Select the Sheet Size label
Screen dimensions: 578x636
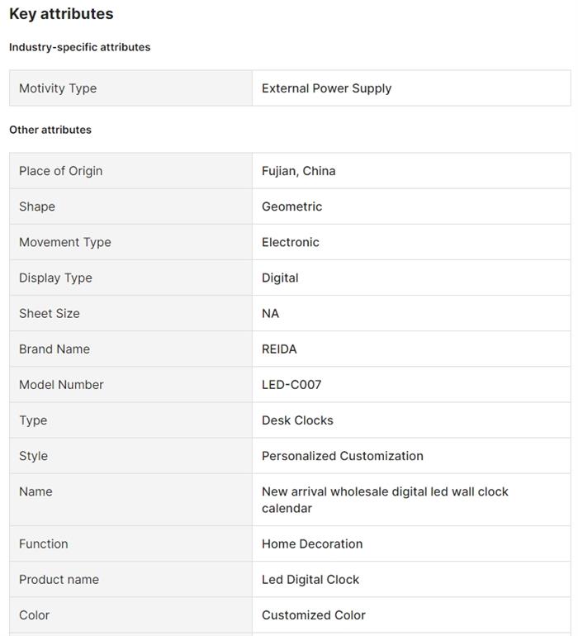coord(50,313)
